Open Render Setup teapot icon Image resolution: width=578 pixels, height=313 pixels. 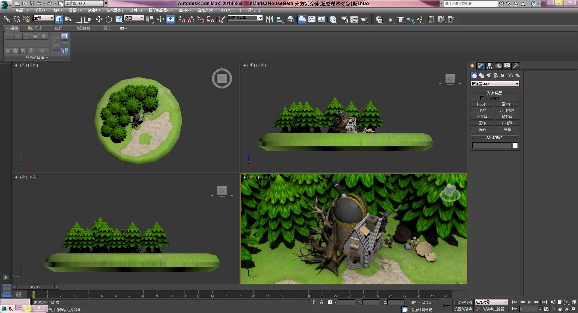click(x=344, y=19)
